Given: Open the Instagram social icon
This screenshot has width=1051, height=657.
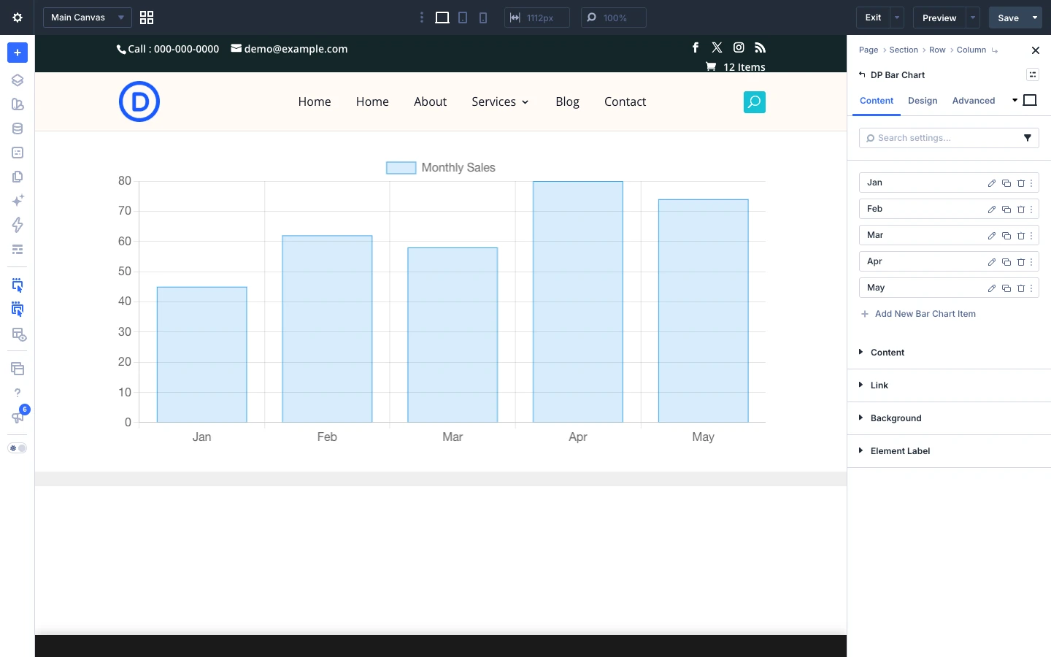Looking at the screenshot, I should [x=739, y=47].
